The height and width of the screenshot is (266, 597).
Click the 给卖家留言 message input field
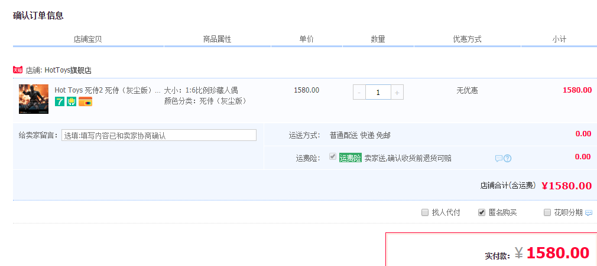[x=159, y=135]
